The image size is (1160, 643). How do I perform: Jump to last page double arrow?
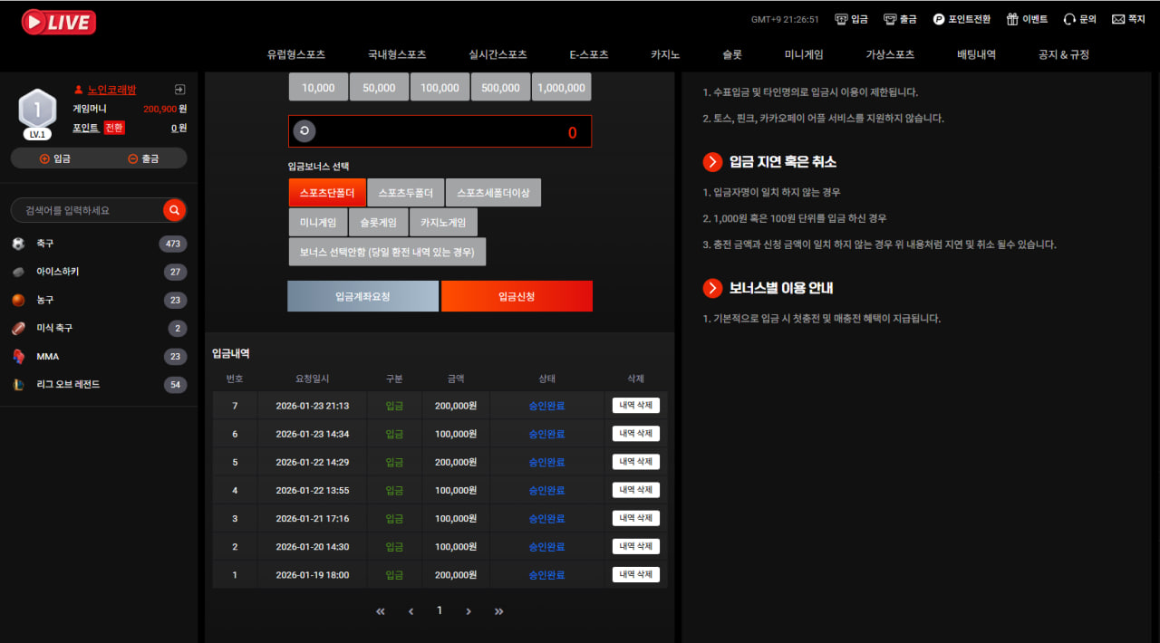(498, 611)
